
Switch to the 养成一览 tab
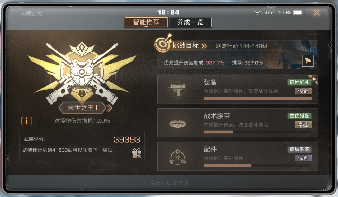[x=190, y=22]
